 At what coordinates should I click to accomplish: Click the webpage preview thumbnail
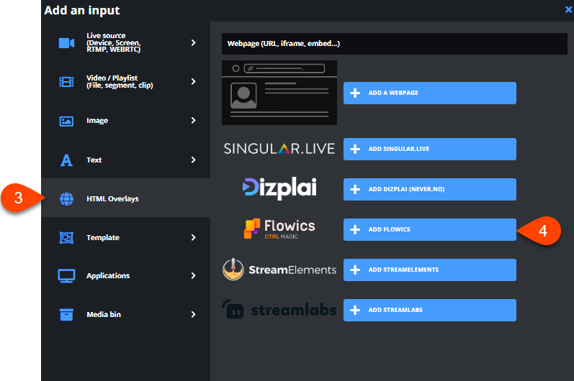coord(279,93)
